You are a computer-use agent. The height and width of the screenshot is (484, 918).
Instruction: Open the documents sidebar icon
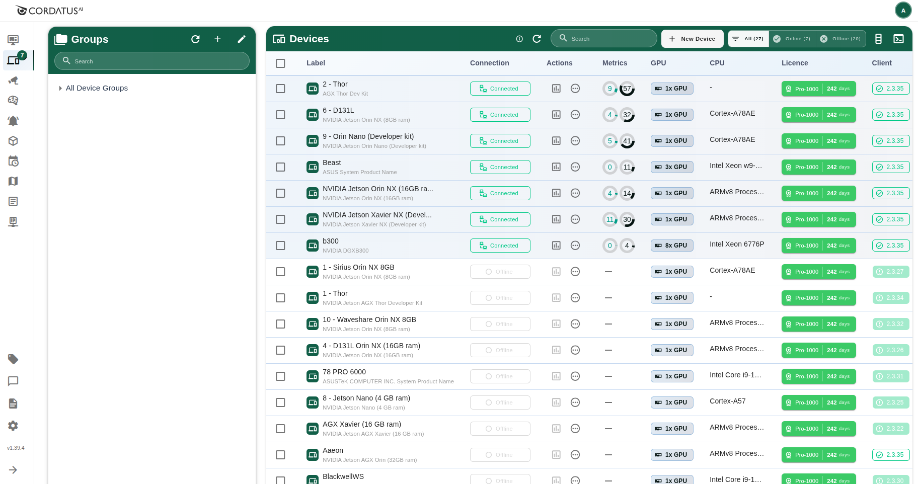[13, 404]
